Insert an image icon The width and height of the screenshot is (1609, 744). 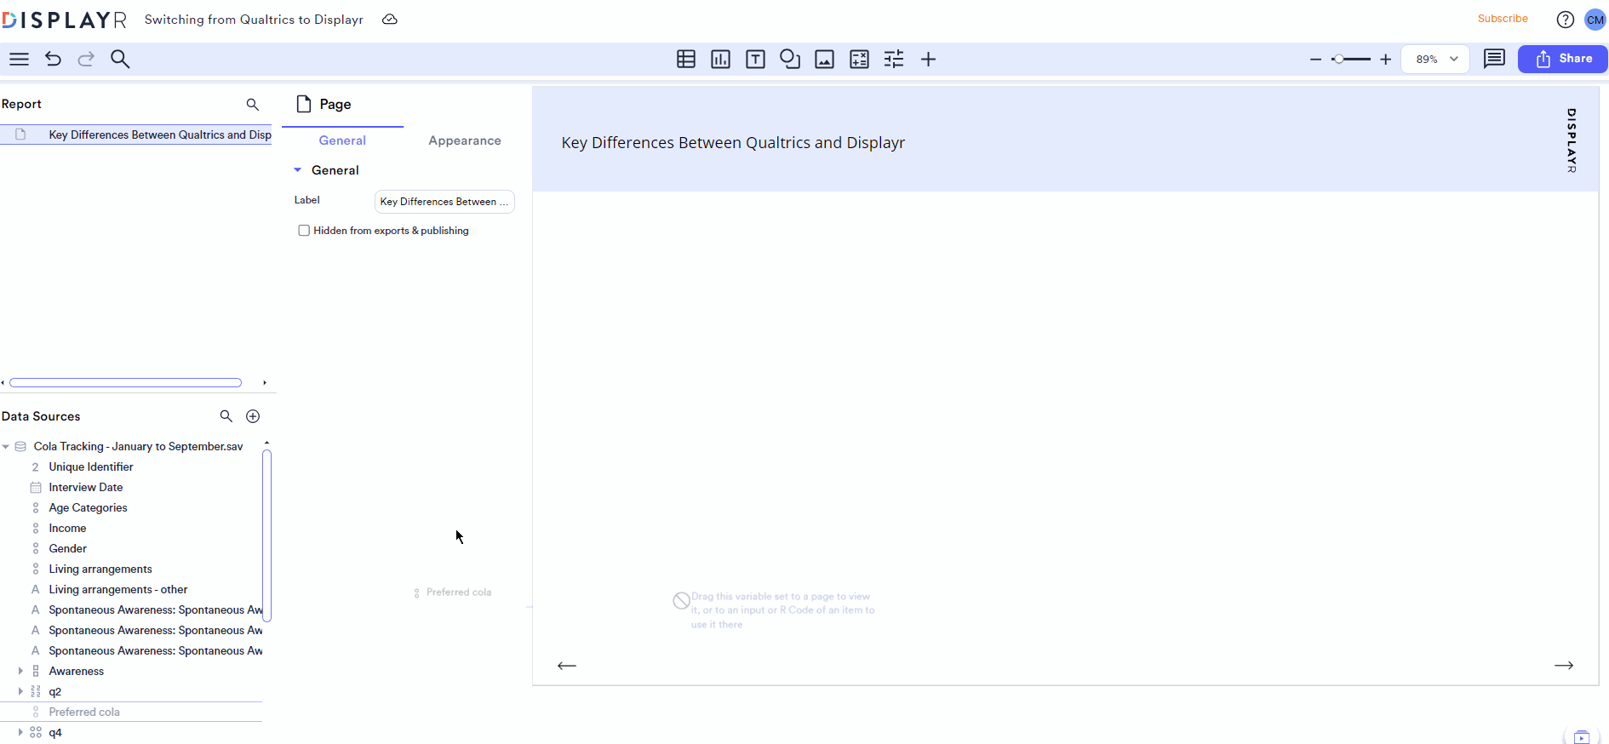click(824, 59)
